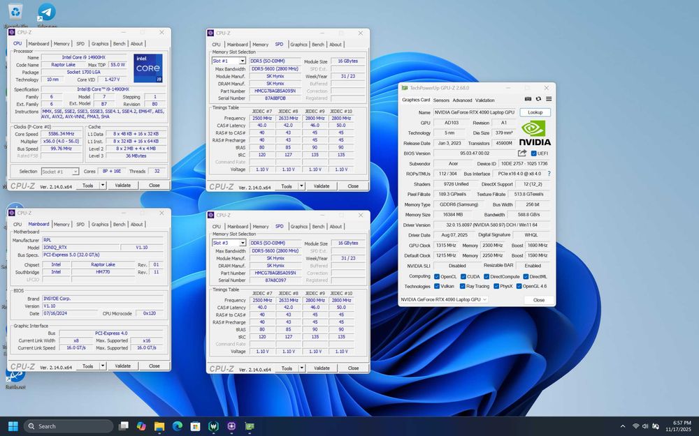The image size is (699, 436).
Task: Click the BIOS export share icon
Action: click(x=522, y=153)
